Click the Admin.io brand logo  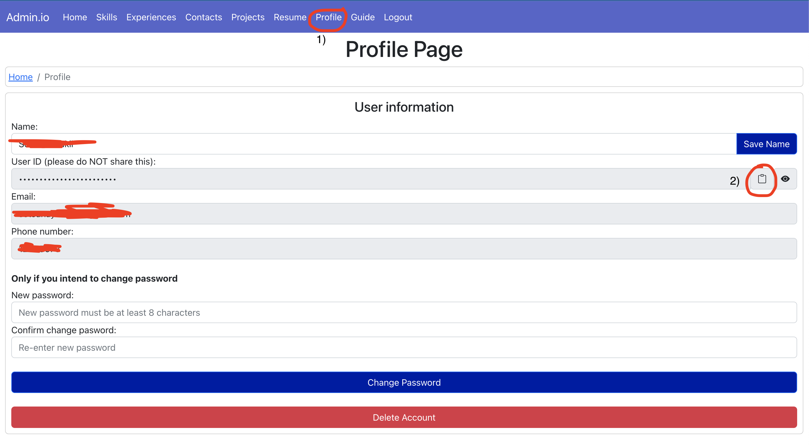point(28,17)
